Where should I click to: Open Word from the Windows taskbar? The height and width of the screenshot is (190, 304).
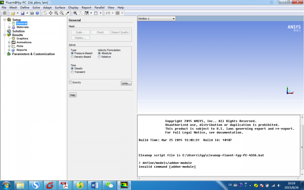(95, 185)
